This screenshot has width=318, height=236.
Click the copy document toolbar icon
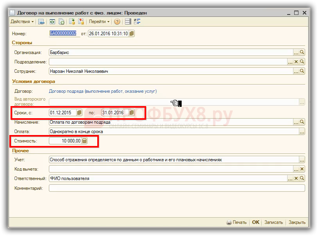pos(61,22)
